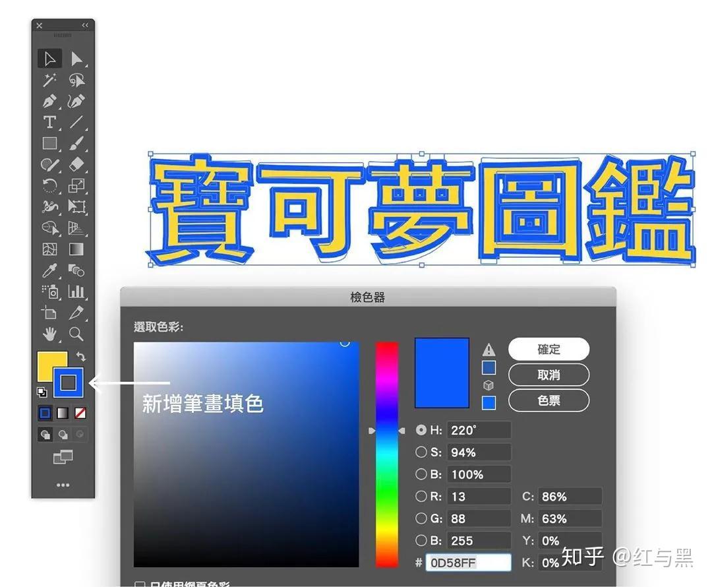Reset to default fill and stroke
Viewport: 712px width, 587px height.
coord(42,392)
